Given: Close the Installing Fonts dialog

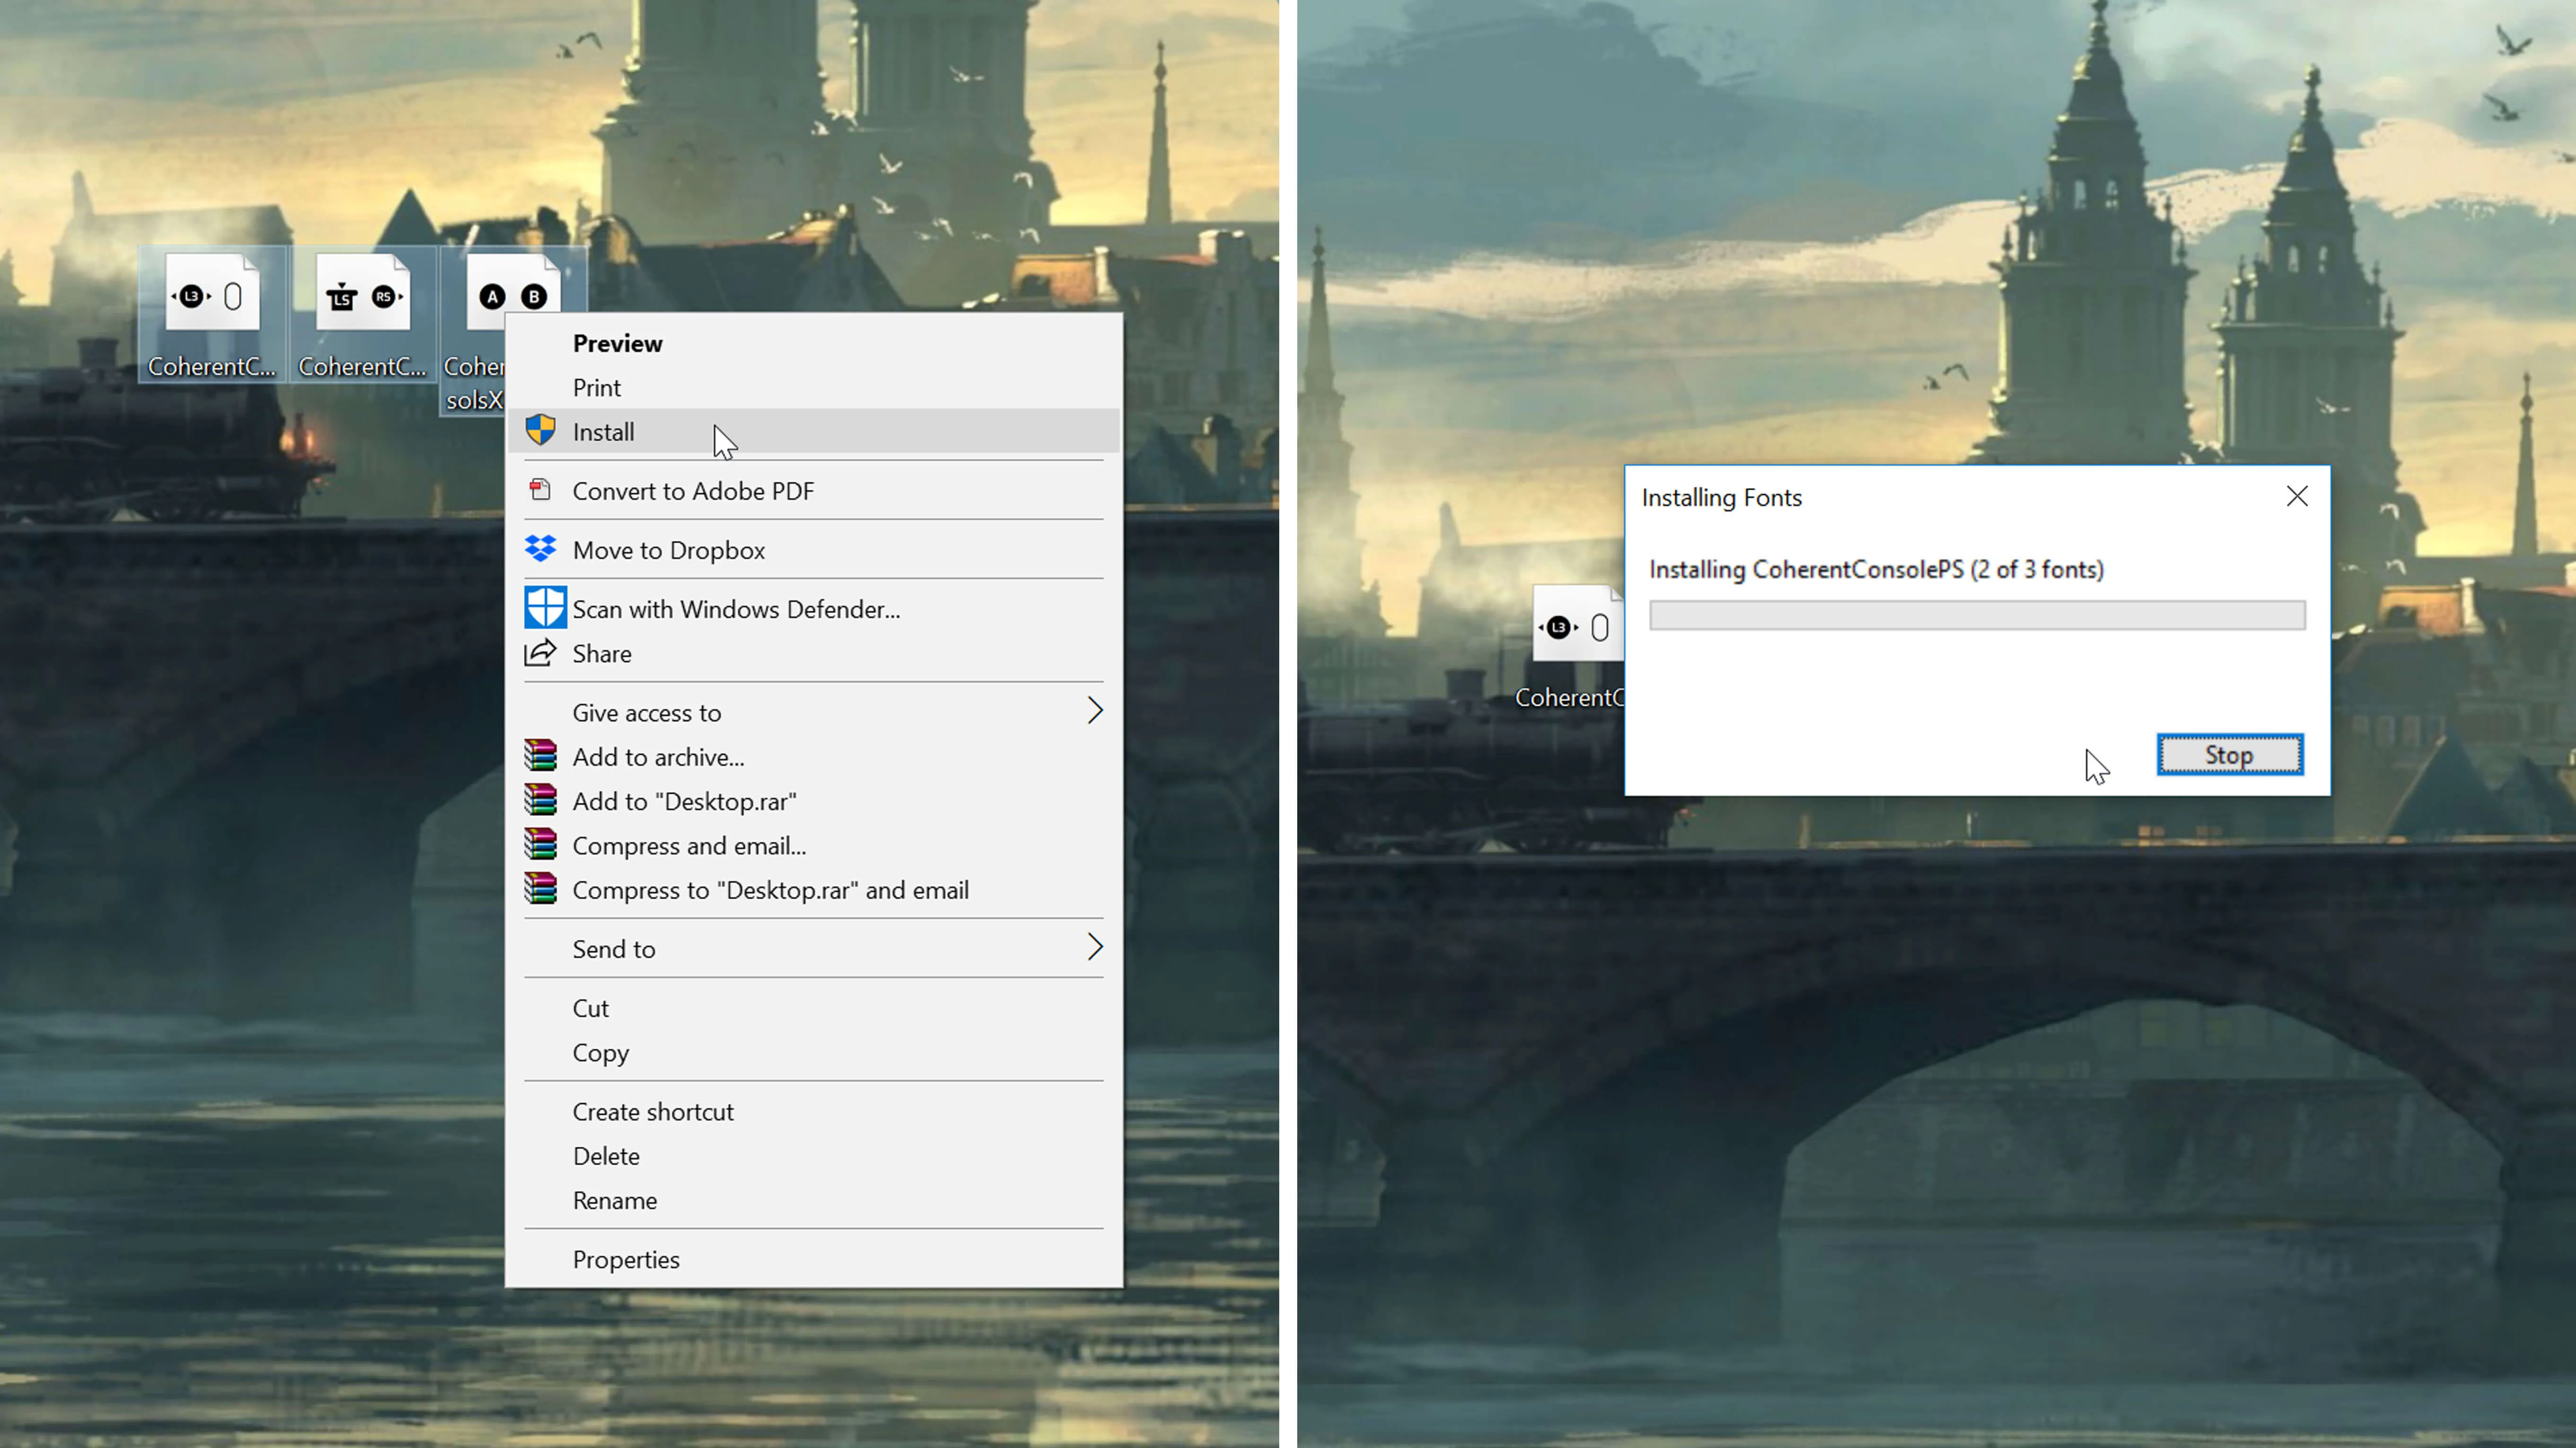Looking at the screenshot, I should [x=2297, y=497].
